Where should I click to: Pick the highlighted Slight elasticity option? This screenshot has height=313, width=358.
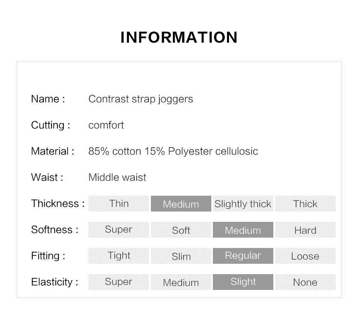[x=243, y=282]
